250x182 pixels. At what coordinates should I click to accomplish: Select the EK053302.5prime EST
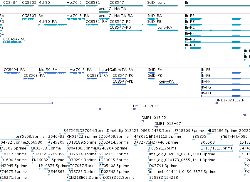[104, 181]
